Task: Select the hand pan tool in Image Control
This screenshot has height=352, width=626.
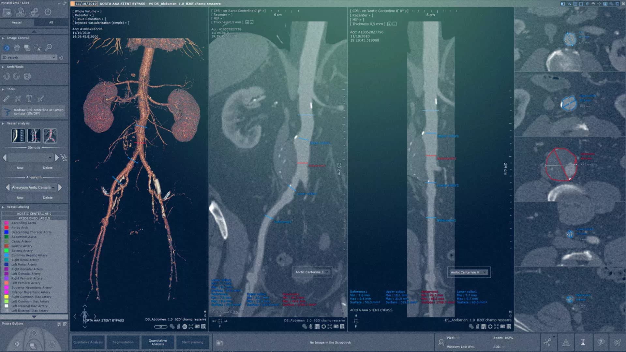Action: tap(16, 48)
